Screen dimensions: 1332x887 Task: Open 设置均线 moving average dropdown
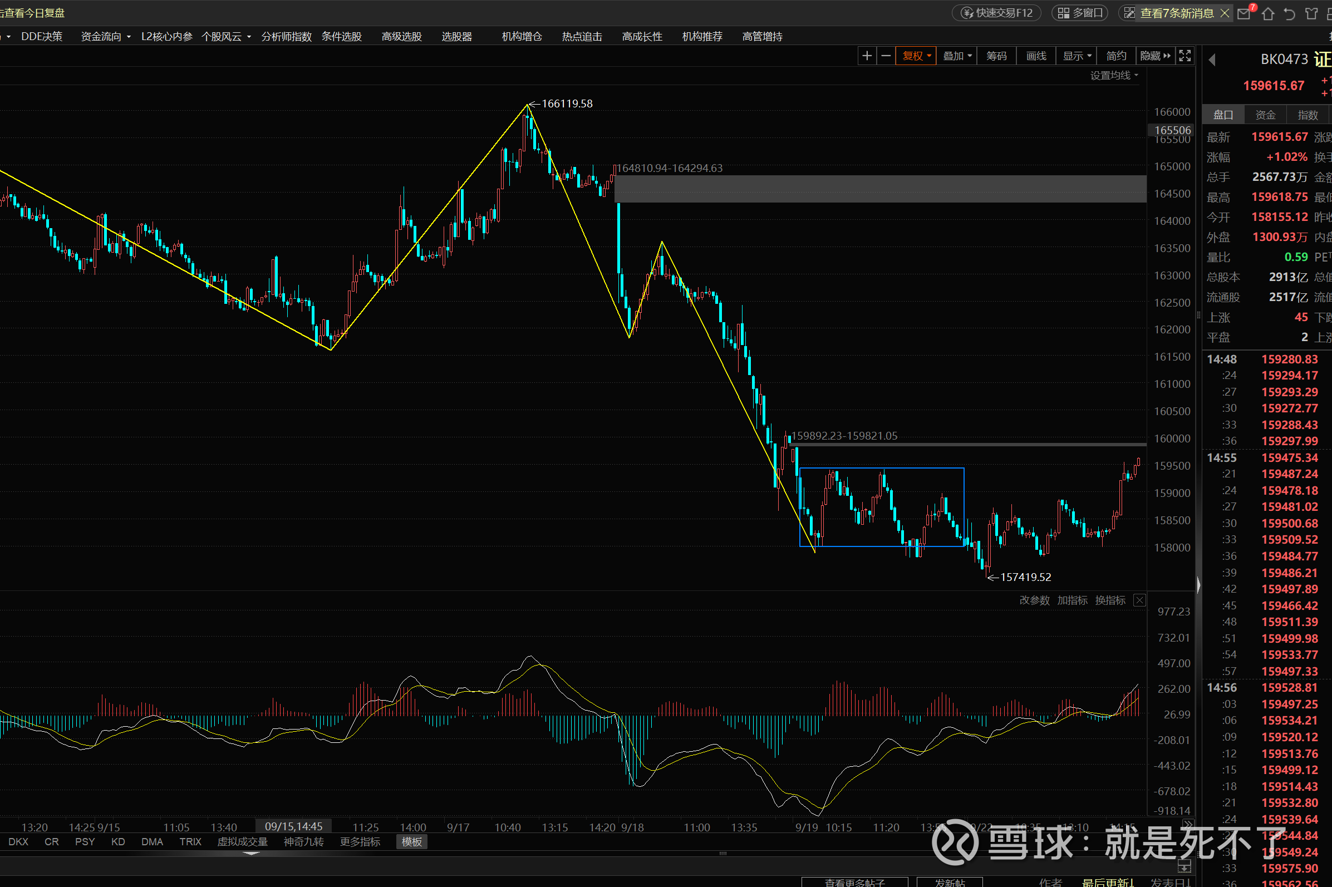click(1114, 75)
